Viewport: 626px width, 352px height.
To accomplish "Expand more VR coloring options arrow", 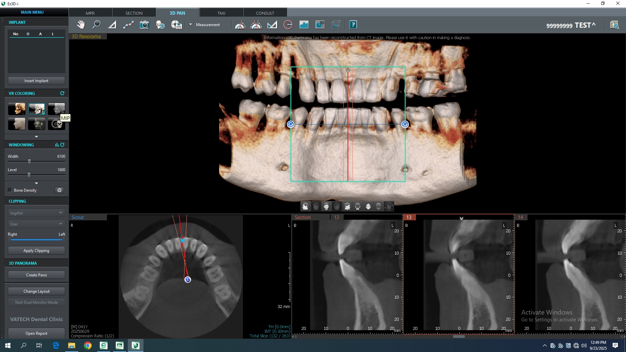I will (37, 137).
